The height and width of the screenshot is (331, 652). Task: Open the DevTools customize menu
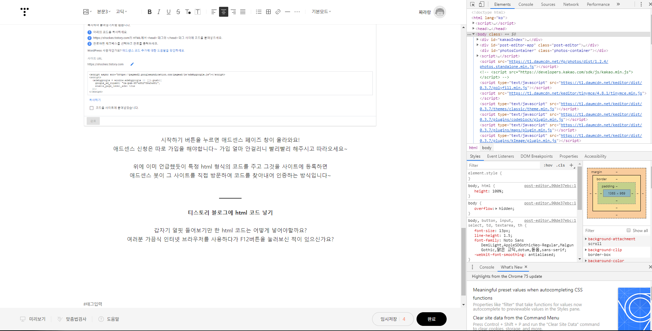point(641,4)
